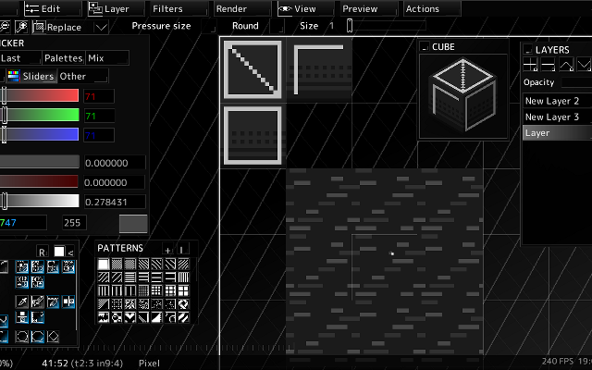Click the blue channel slider
The image size is (592, 370).
[x=39, y=134]
